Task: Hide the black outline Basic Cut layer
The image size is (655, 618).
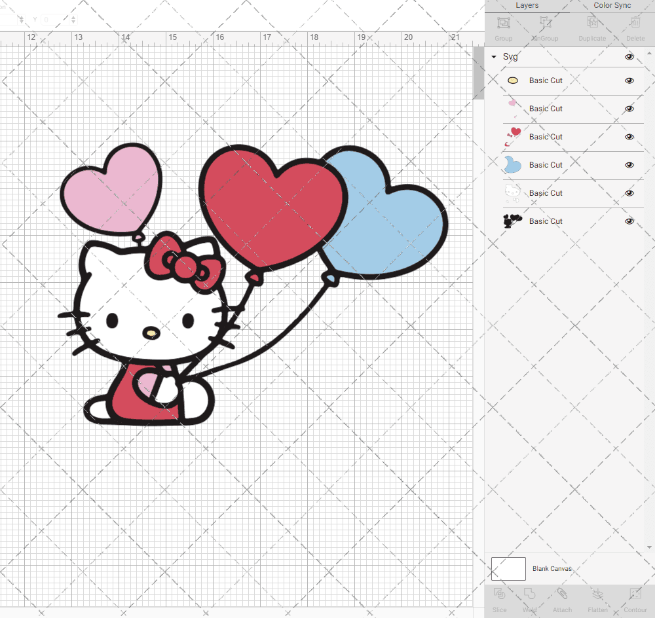Action: [629, 221]
